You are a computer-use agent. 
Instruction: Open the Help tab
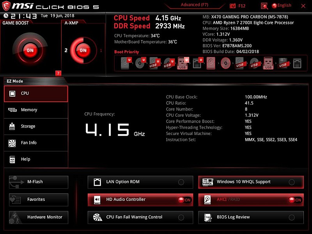(x=36, y=160)
